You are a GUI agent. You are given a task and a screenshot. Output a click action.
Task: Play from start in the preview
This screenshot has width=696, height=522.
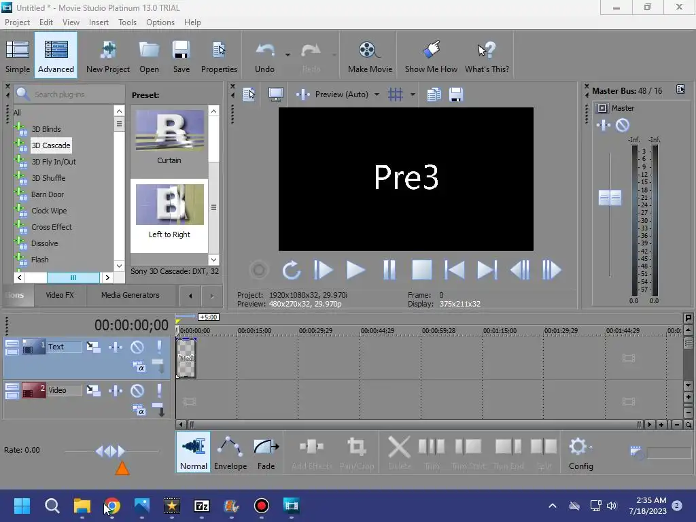[x=323, y=270]
